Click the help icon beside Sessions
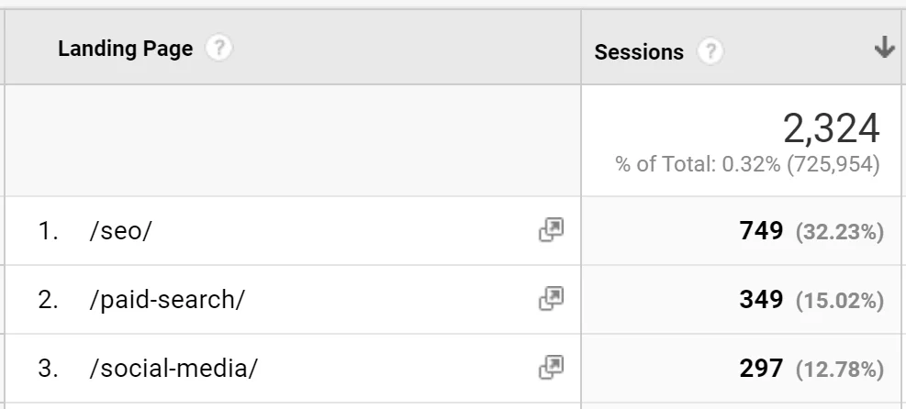The width and height of the screenshot is (906, 409). (x=709, y=52)
